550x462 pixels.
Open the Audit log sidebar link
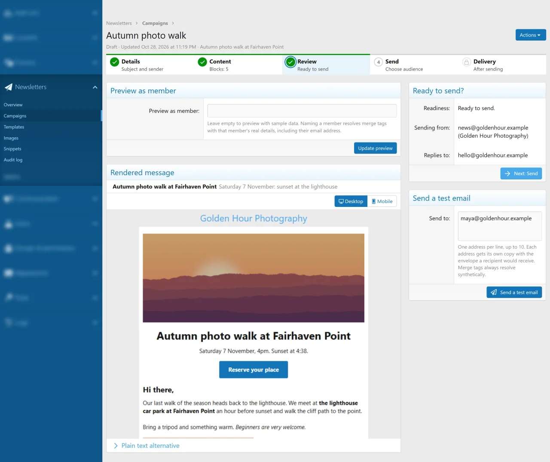tap(13, 160)
